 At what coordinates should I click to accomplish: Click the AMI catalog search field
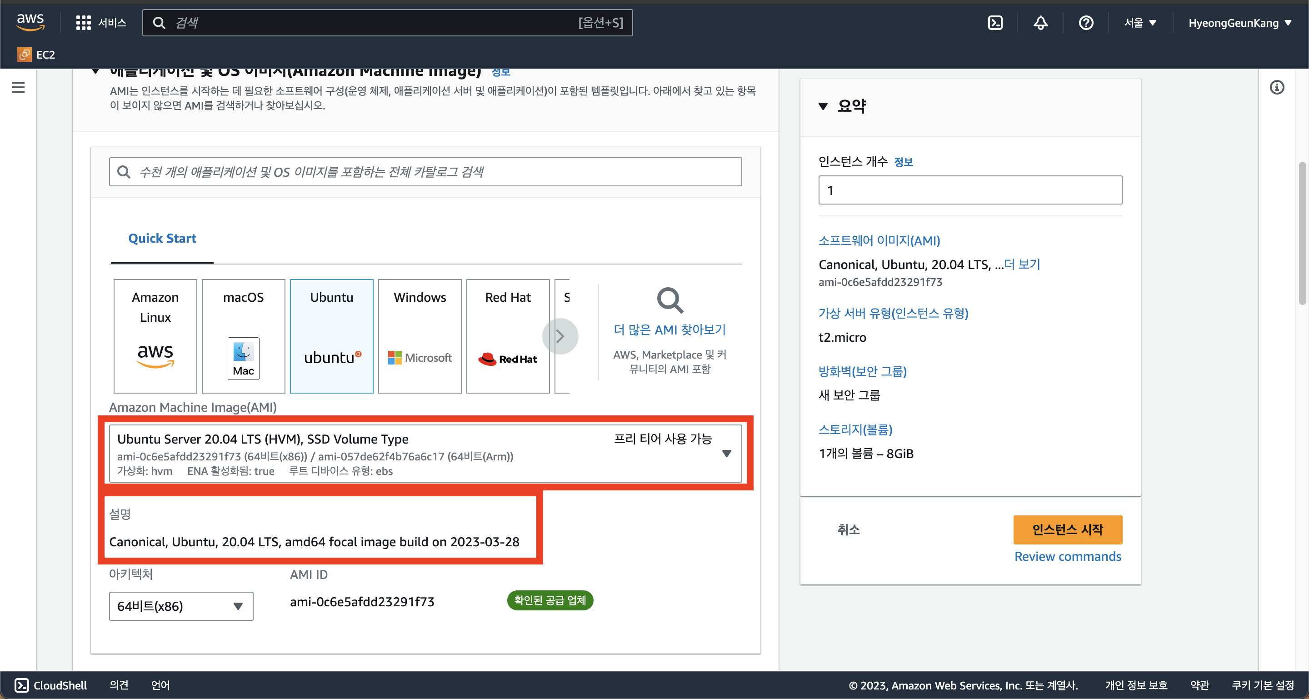click(425, 172)
